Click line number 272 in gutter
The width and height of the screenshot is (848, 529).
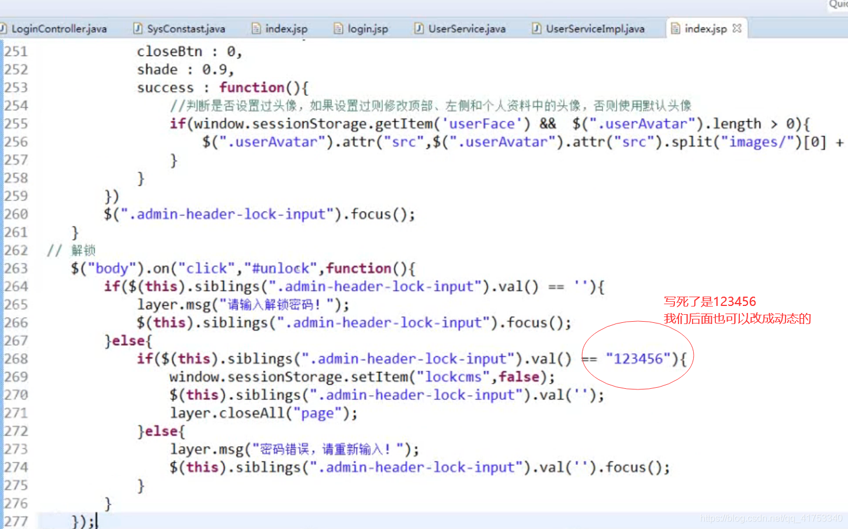(x=16, y=431)
